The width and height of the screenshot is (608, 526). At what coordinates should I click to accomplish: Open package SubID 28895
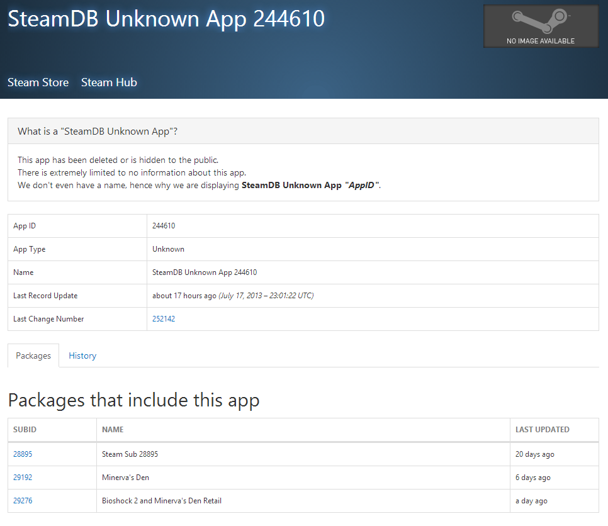[23, 454]
